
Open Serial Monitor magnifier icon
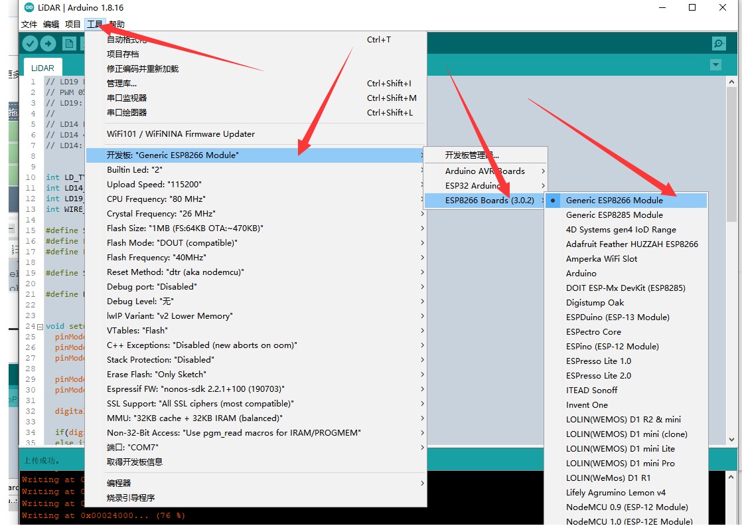pos(719,44)
